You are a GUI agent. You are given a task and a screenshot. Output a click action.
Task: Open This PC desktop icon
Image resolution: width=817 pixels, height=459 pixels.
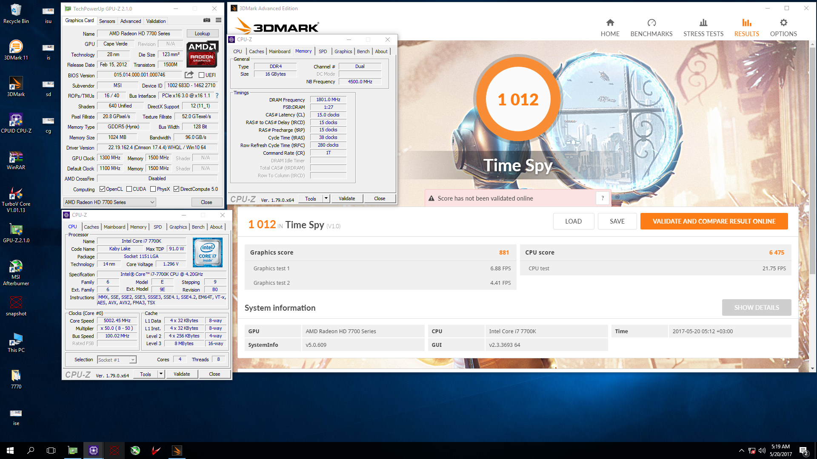coord(16,343)
